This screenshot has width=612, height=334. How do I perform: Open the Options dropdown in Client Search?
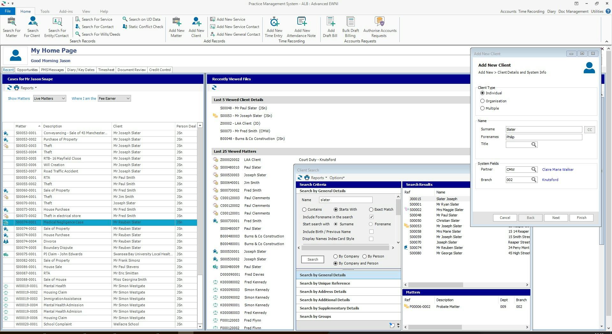(x=337, y=178)
